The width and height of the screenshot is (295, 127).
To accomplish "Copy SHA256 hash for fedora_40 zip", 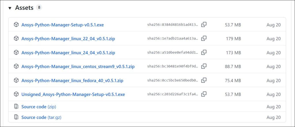I will [x=204, y=80].
